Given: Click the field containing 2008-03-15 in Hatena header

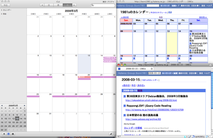Looking at the screenshot, I should point(155,73).
